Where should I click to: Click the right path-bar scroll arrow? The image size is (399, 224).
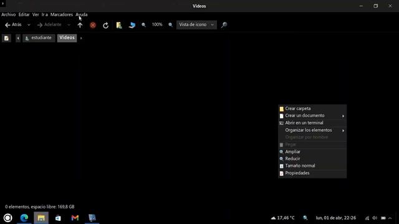[81, 38]
